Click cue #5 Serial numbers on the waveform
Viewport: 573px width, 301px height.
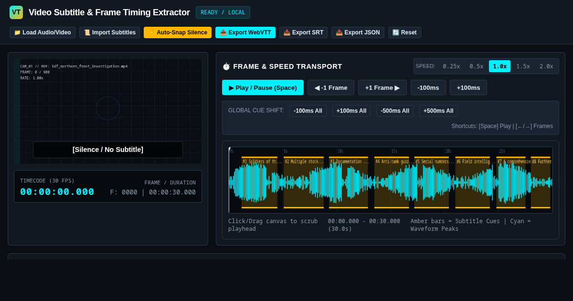[x=432, y=183]
